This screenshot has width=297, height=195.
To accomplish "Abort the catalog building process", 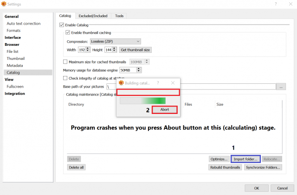I will click(x=165, y=110).
